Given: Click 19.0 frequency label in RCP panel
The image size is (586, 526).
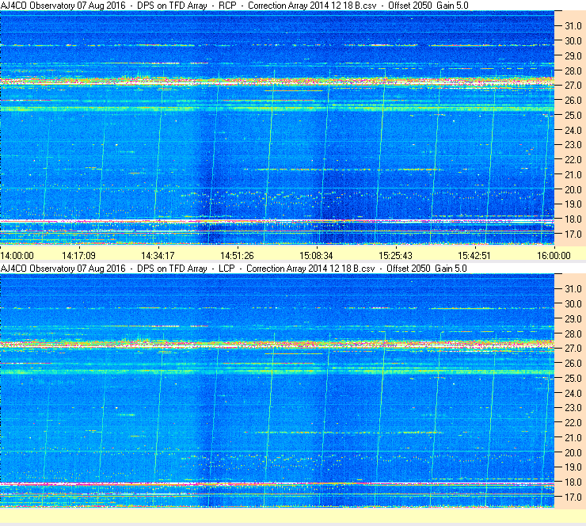Looking at the screenshot, I should (573, 204).
